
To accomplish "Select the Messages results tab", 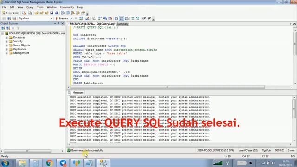I will (x=76, y=93).
